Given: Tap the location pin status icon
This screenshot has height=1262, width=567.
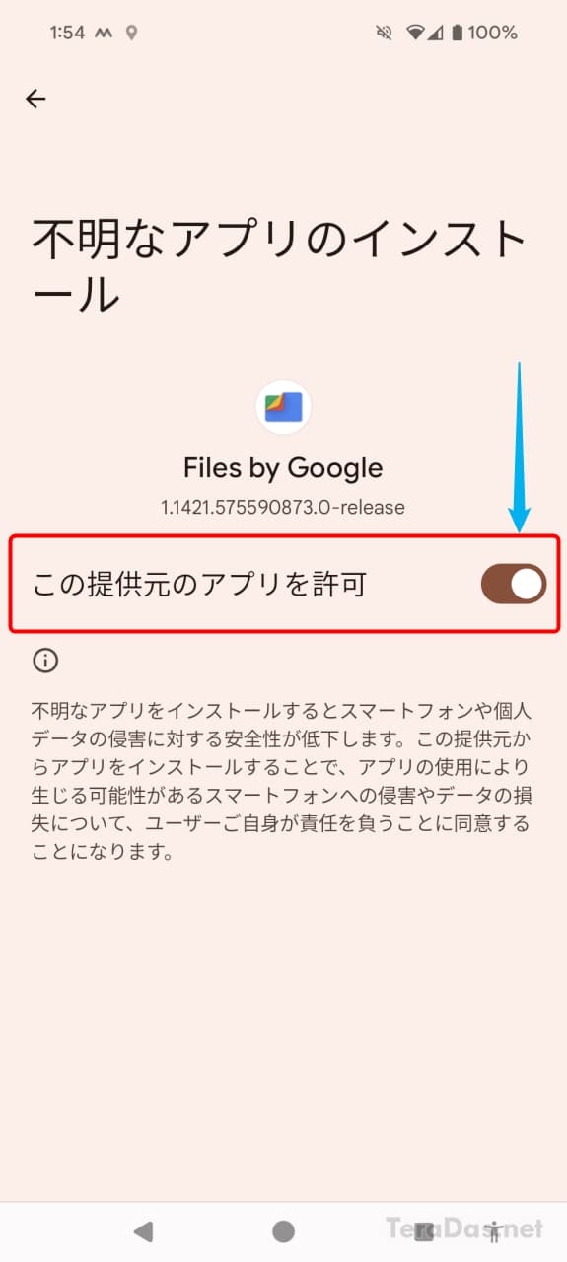Looking at the screenshot, I should [x=131, y=33].
